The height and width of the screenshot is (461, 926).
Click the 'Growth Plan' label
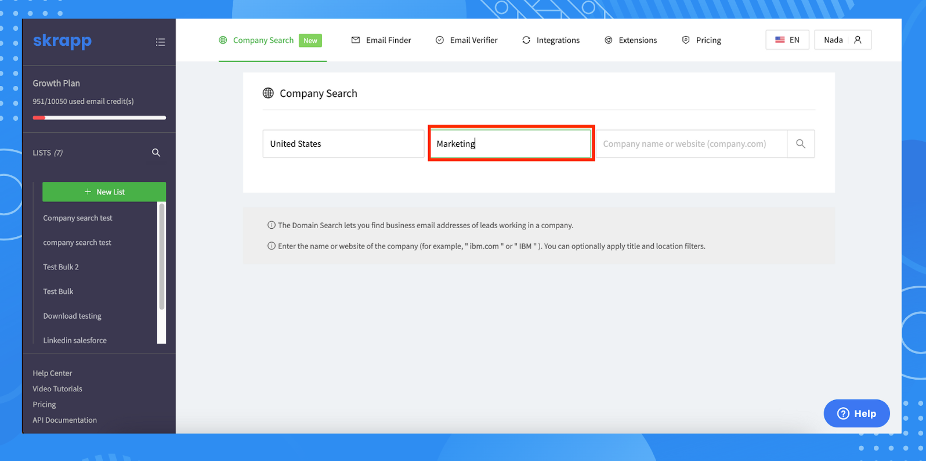pos(56,83)
